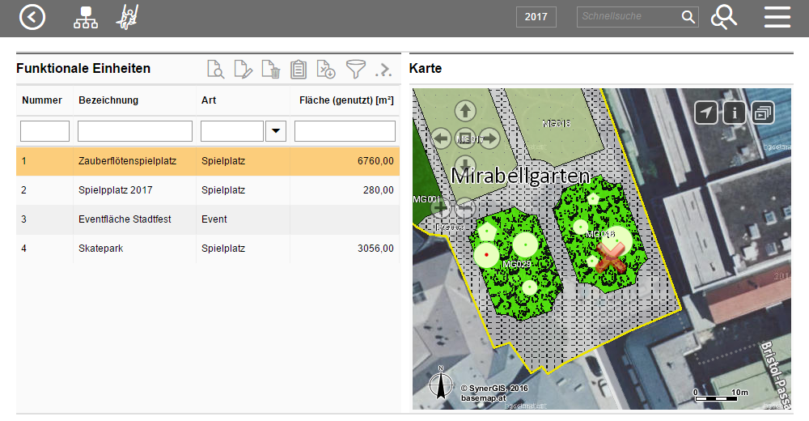View record details with document magnifier icon
The height and width of the screenshot is (421, 809).
216,69
